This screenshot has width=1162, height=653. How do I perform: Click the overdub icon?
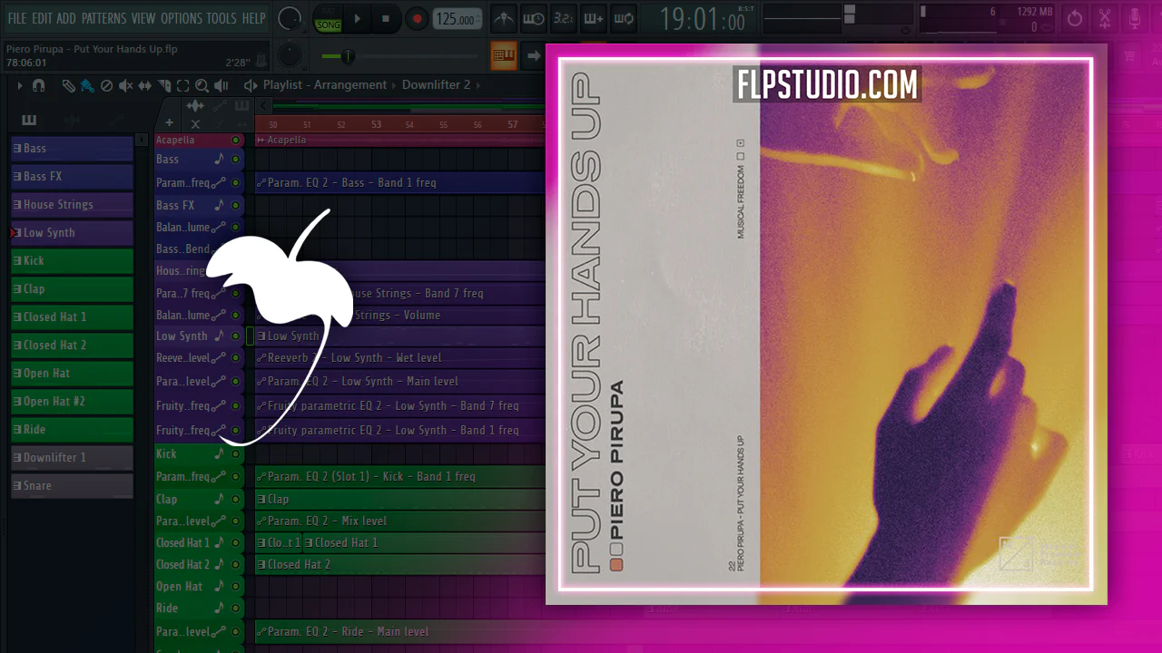[594, 18]
